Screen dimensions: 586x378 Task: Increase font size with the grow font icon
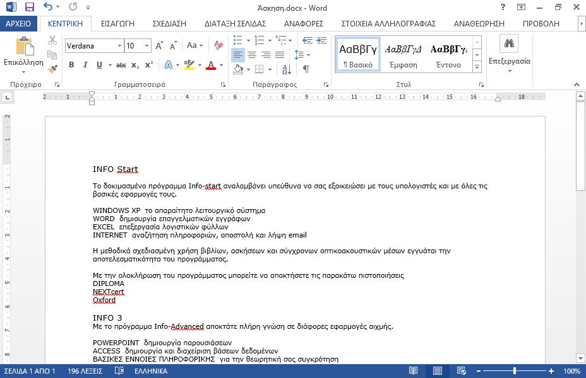[x=159, y=45]
